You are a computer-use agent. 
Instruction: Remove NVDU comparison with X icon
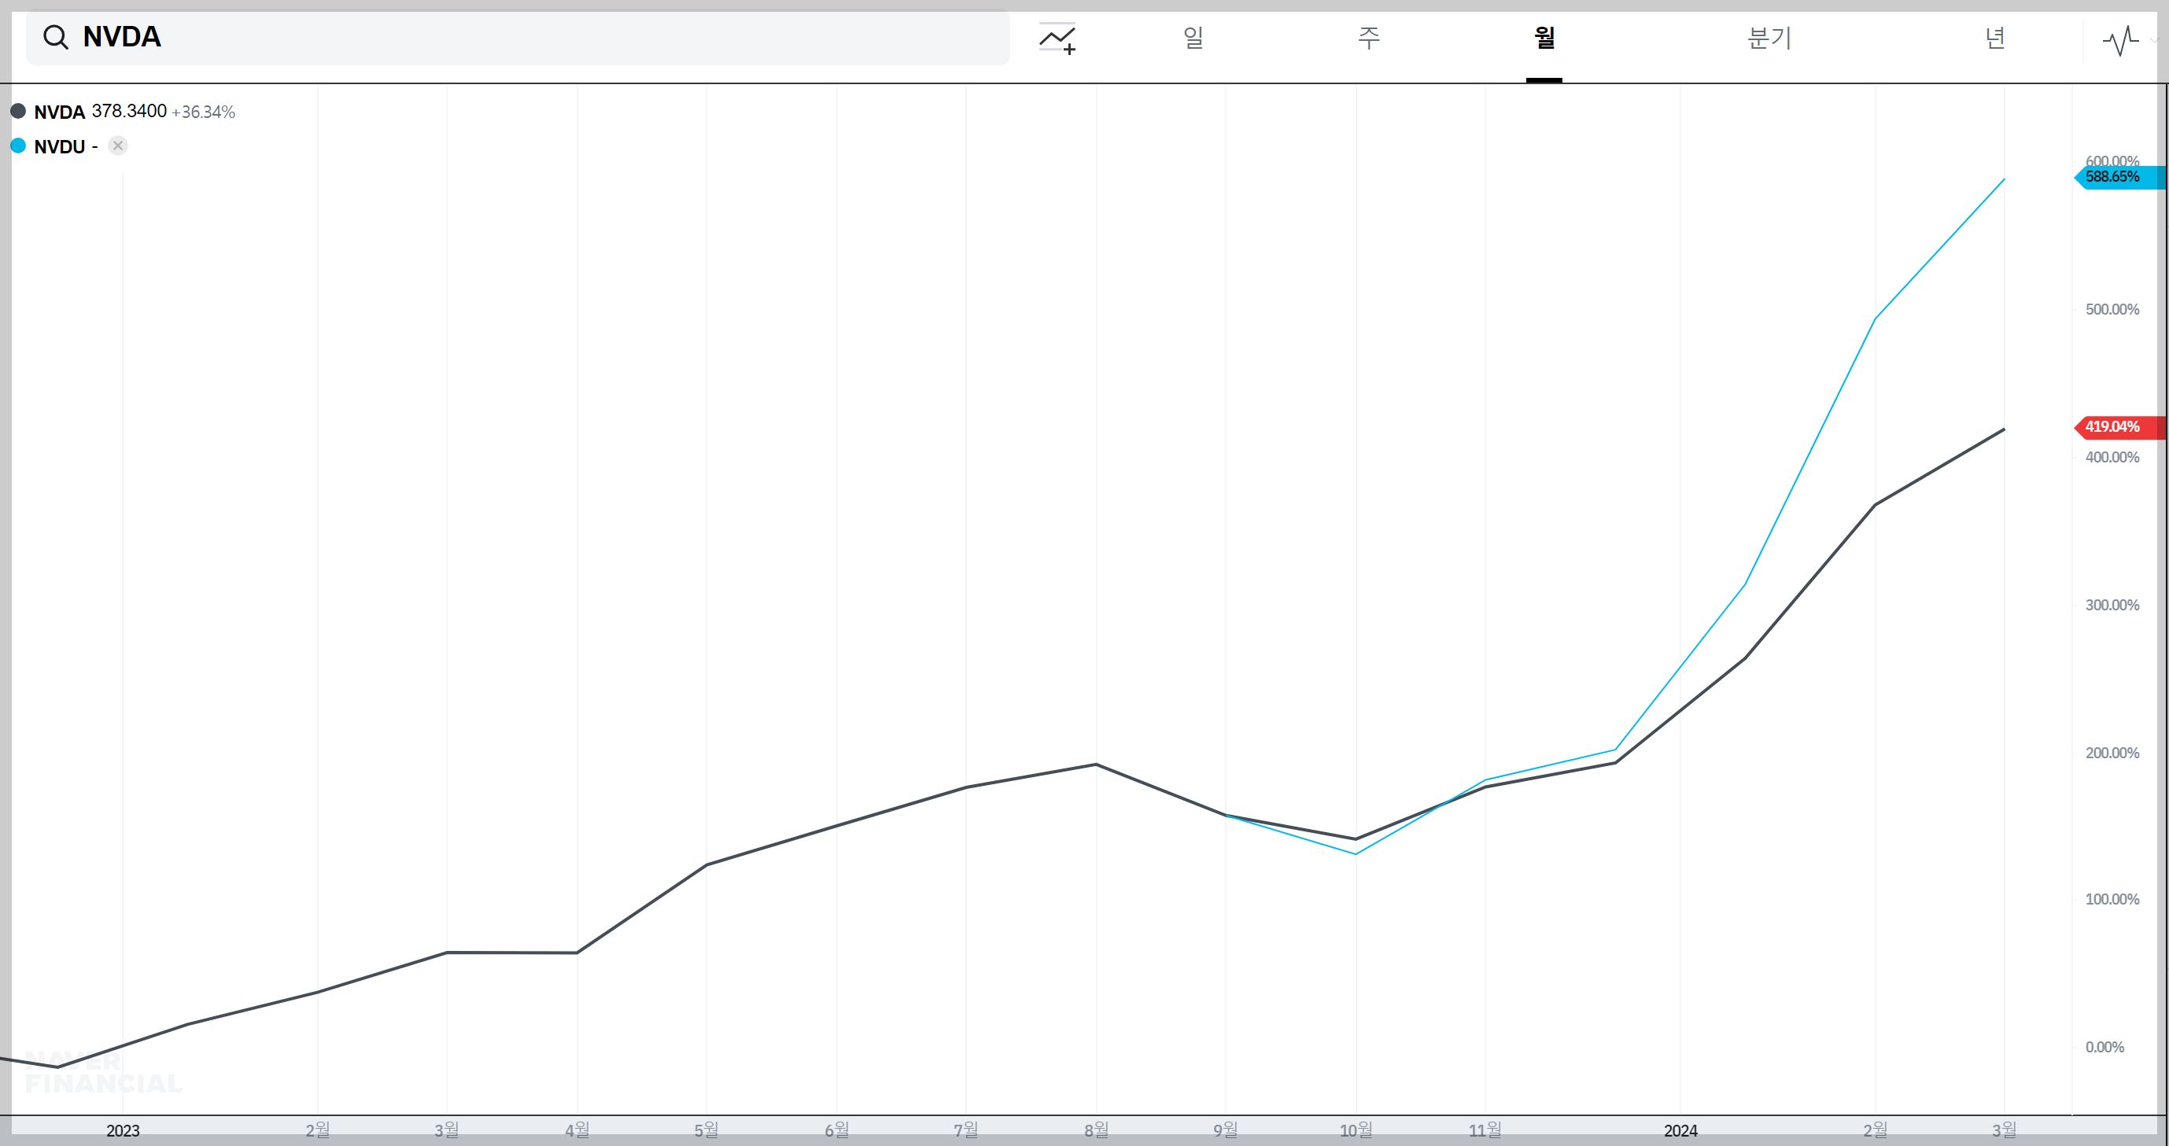pos(118,146)
